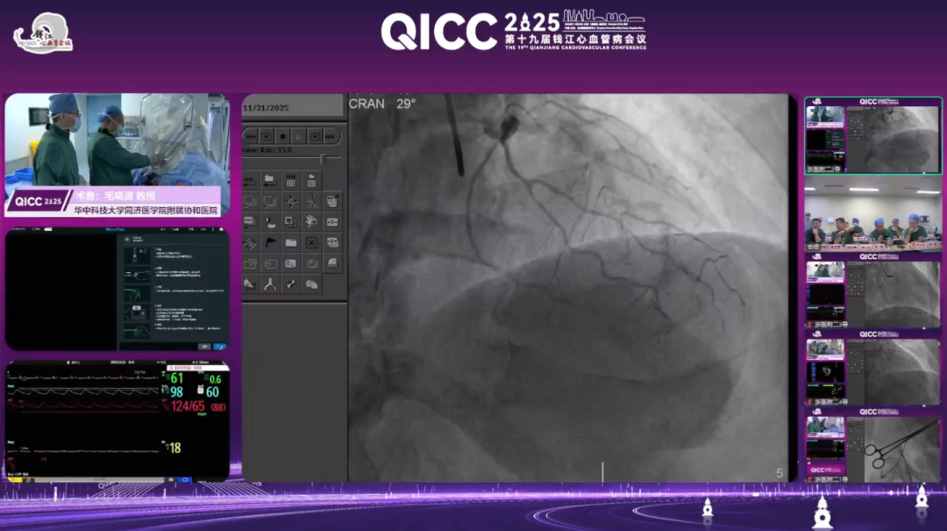Select the top highlighted stream thumbnail
The width and height of the screenshot is (947, 531).
(873, 134)
